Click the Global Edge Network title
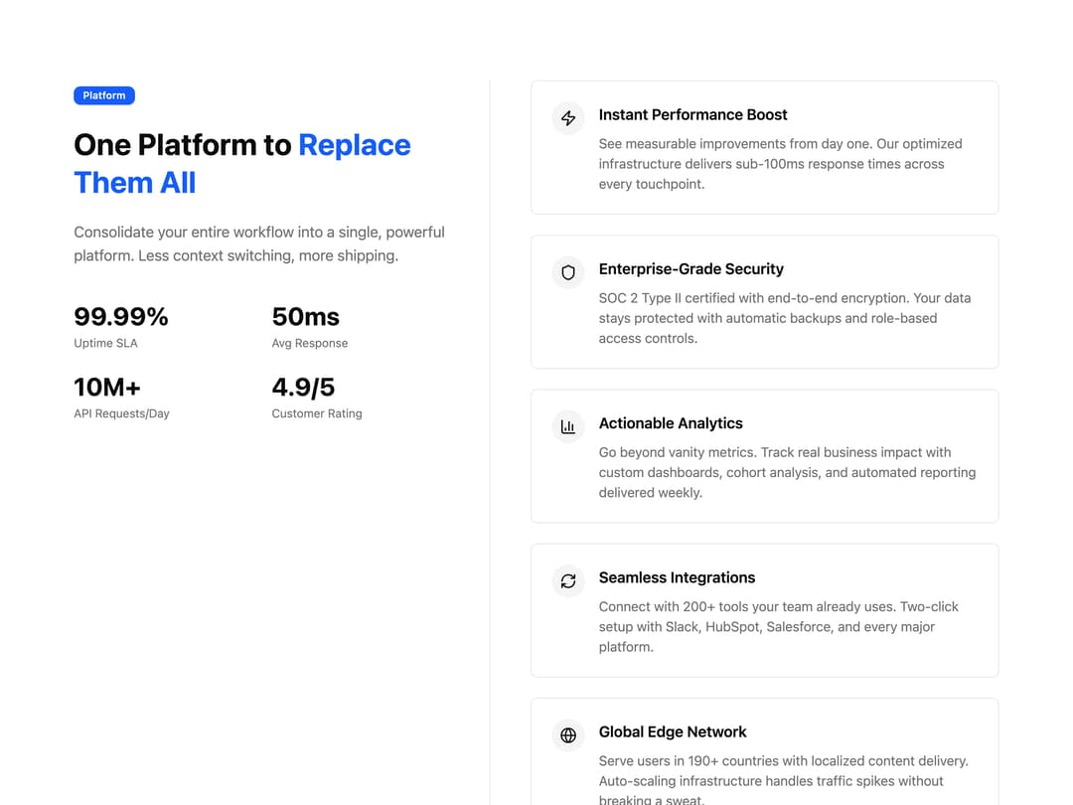Screen dimensions: 1073x805 coord(672,731)
